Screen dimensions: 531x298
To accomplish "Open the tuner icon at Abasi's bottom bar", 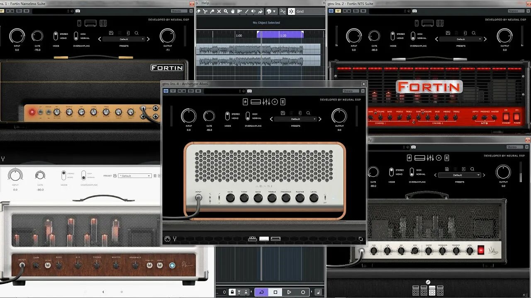I will (168, 239).
